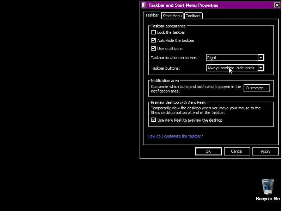
Task: Click the 'Always combine, hide labels' combo box
Action: tap(235, 68)
